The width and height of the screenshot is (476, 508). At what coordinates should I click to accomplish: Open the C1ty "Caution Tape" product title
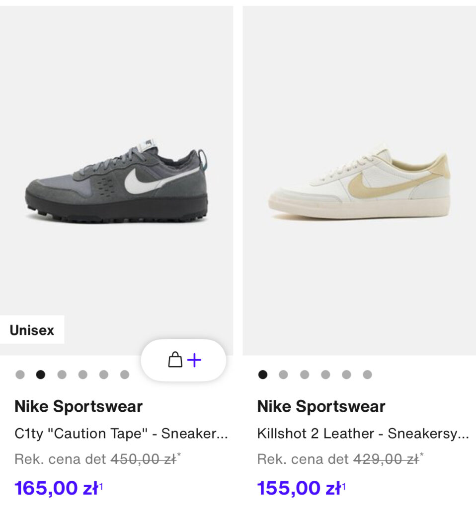pos(121,434)
